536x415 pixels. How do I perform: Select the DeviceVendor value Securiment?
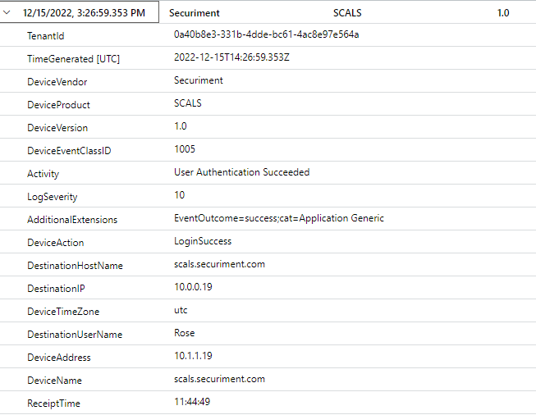point(199,80)
